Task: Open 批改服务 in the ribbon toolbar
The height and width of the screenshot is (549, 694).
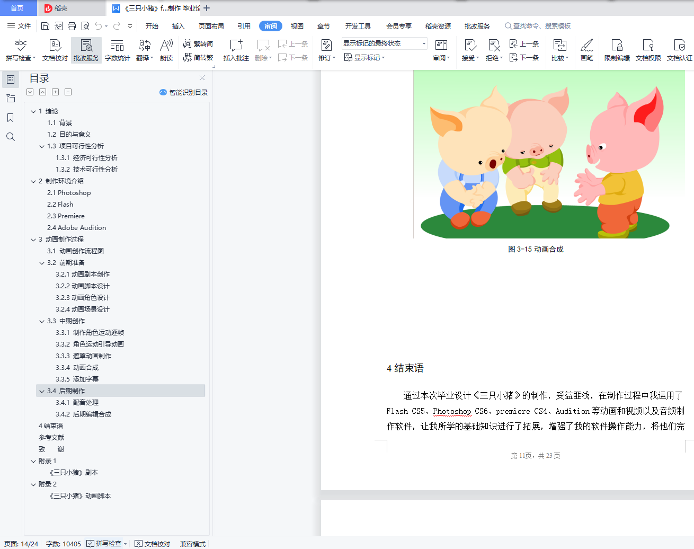Action: coord(86,50)
